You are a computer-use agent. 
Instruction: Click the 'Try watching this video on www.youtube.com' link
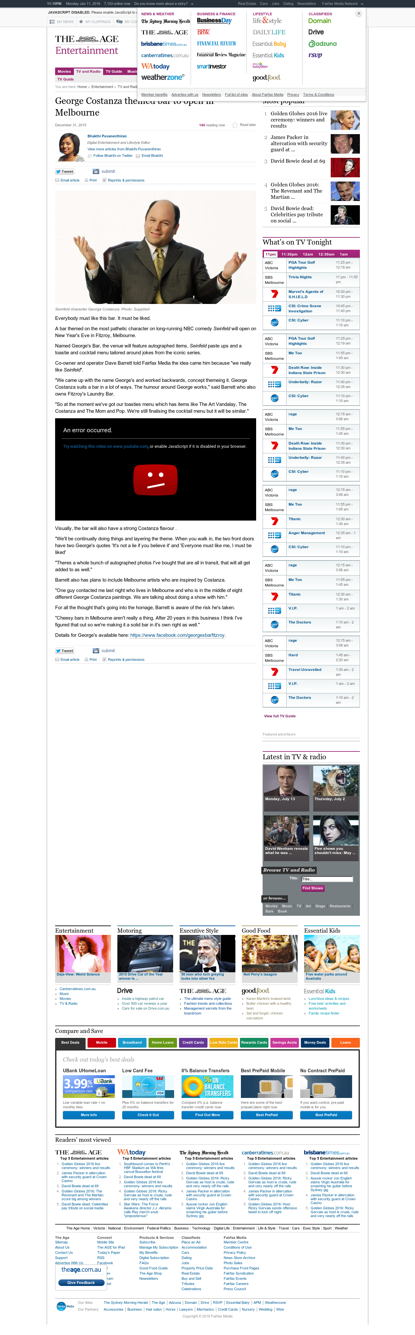click(x=106, y=446)
